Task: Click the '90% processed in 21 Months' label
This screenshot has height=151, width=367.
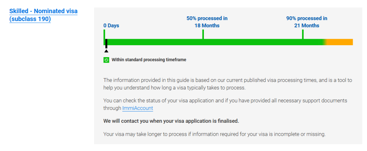Action: [x=307, y=22]
